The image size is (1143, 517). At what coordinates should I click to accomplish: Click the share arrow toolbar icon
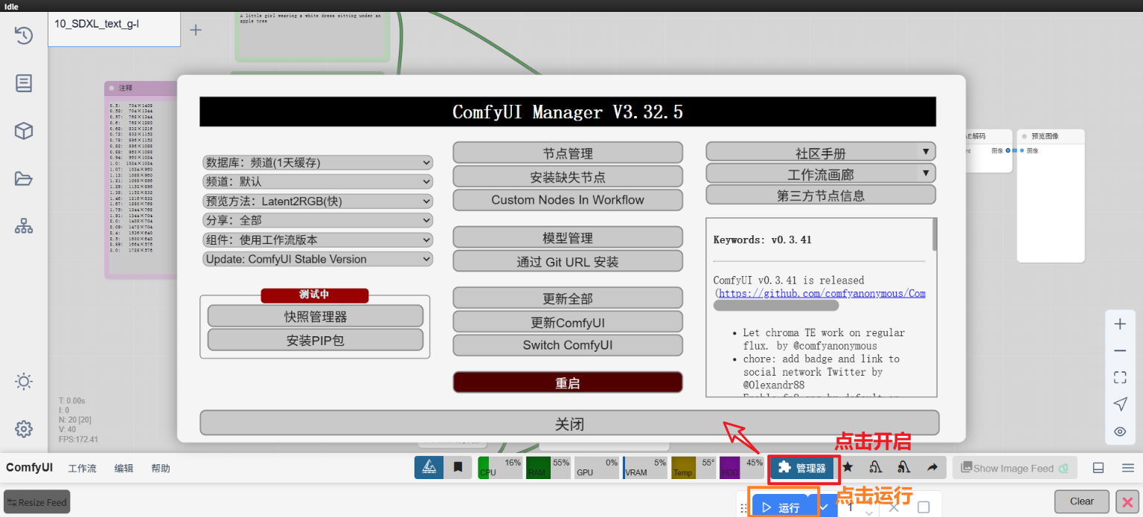point(932,467)
